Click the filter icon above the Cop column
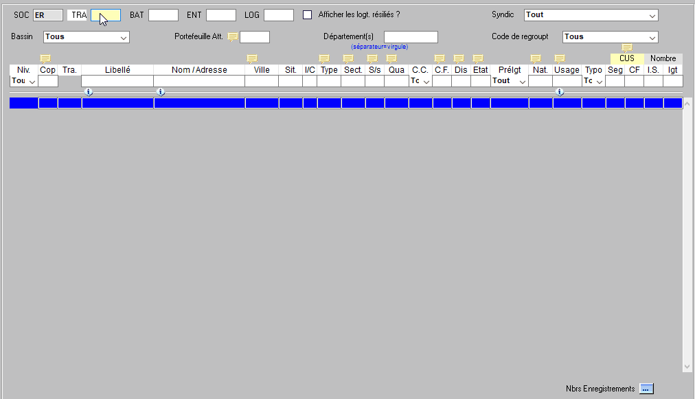The width and height of the screenshot is (695, 399). [x=45, y=58]
